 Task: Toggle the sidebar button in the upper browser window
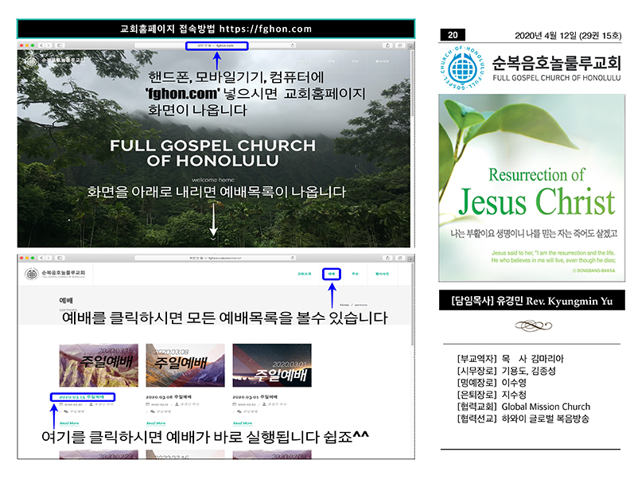click(60, 45)
